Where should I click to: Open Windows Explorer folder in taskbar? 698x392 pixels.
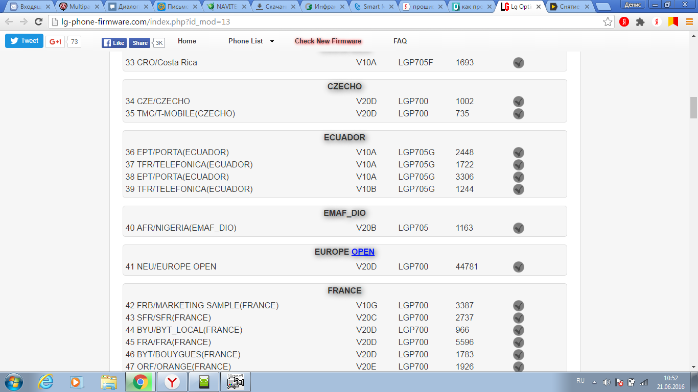[x=109, y=382]
